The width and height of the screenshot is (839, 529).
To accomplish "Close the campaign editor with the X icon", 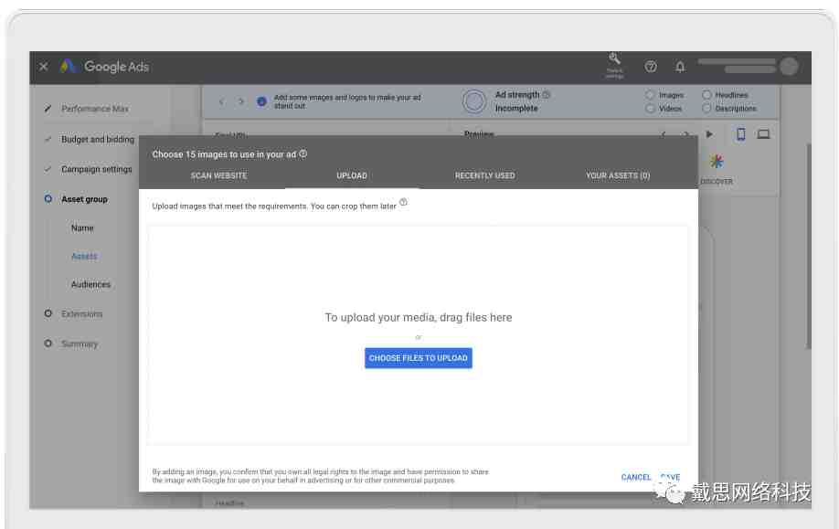I will (x=43, y=67).
